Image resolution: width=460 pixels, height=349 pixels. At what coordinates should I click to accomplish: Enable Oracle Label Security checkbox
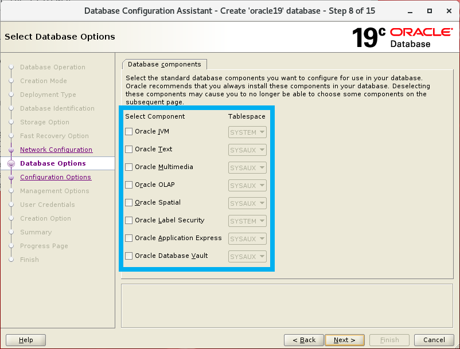(129, 221)
